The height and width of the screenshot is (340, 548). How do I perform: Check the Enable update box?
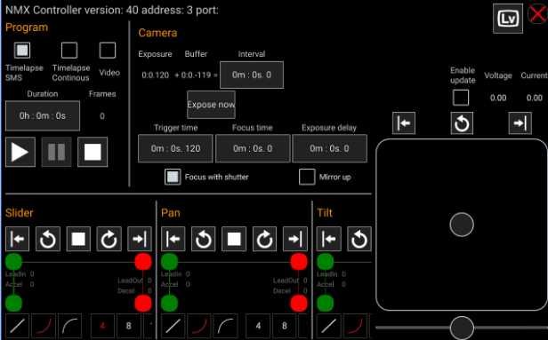[461, 98]
